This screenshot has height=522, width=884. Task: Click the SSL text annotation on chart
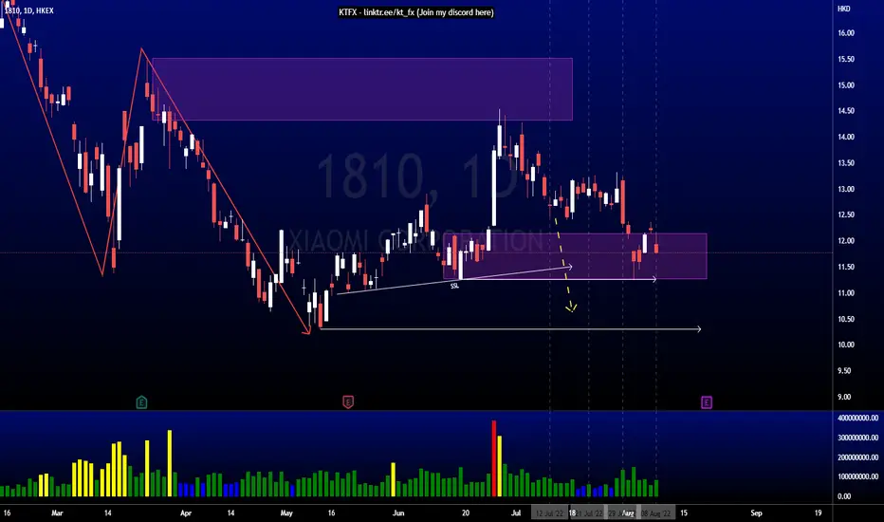(x=454, y=286)
